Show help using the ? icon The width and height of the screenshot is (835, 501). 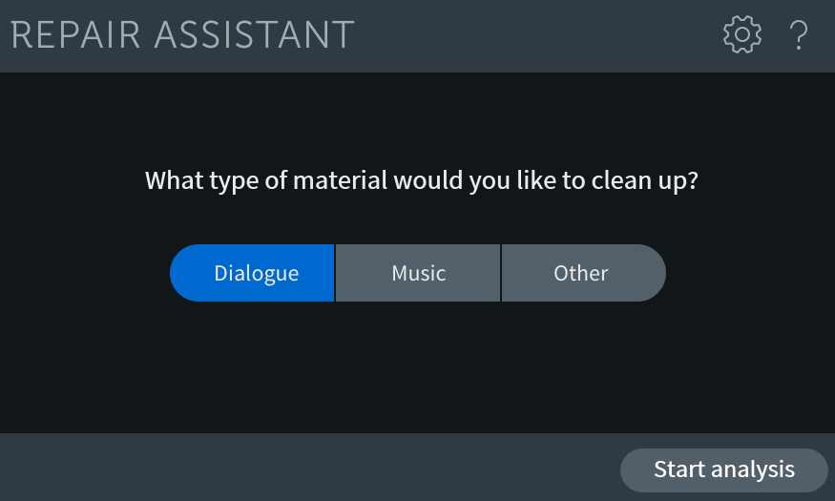pos(798,35)
